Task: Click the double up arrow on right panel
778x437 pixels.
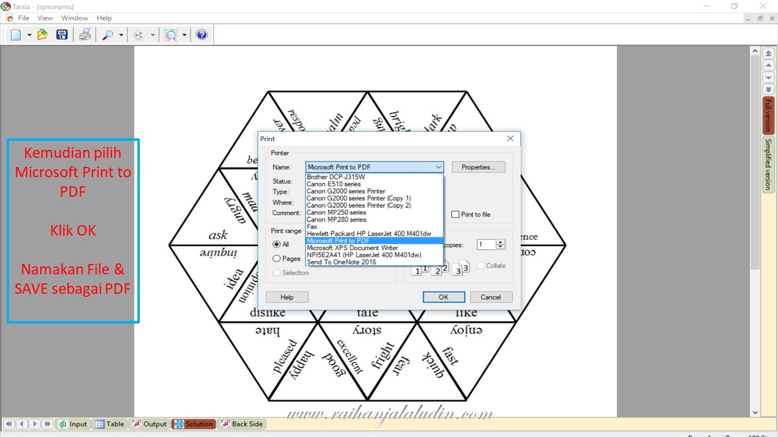Action: [768, 54]
